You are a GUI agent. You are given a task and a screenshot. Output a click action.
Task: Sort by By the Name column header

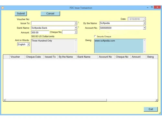coord(67,57)
